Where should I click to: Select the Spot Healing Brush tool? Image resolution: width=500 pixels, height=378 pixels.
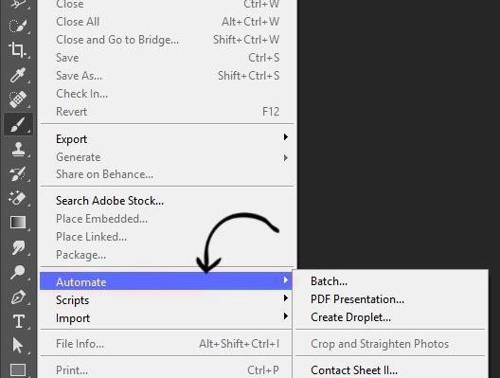click(x=18, y=99)
